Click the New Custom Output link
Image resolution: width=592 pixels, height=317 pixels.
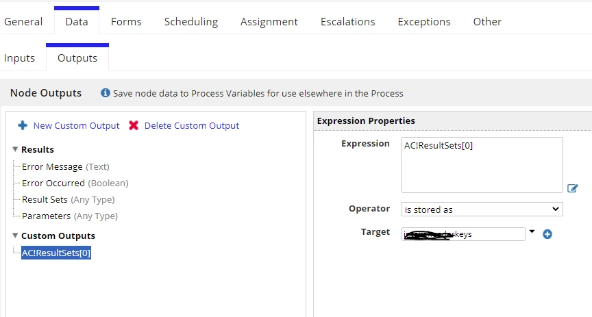pyautogui.click(x=76, y=126)
